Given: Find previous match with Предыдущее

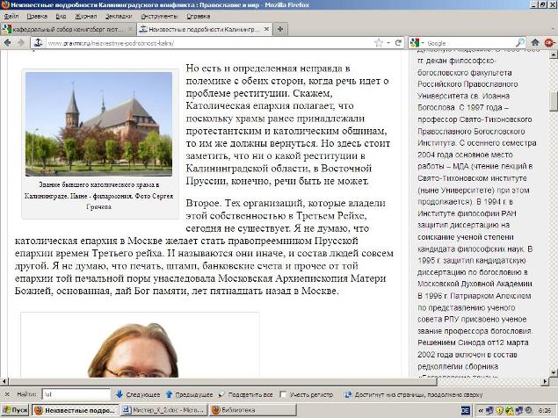Looking at the screenshot, I should (189, 394).
